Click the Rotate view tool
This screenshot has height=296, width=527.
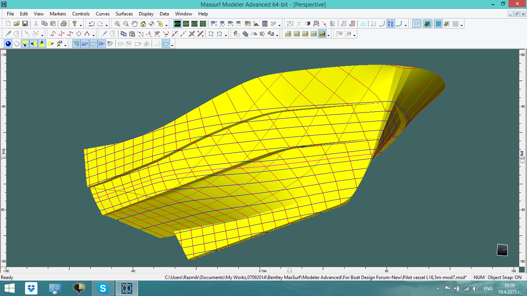pos(152,24)
